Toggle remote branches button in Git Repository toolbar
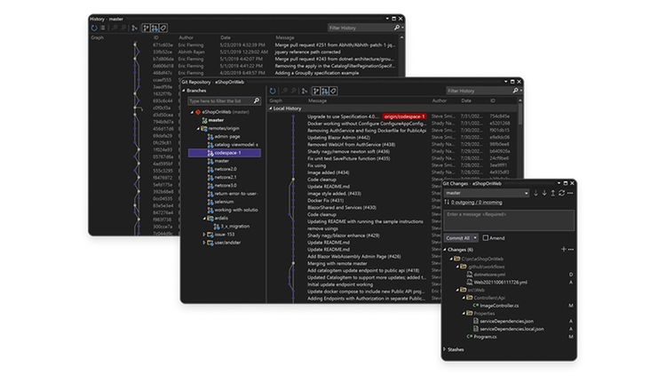 click(324, 91)
